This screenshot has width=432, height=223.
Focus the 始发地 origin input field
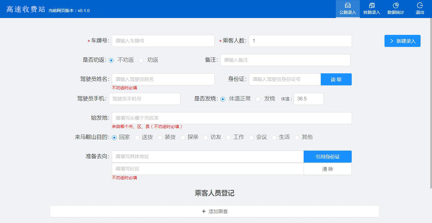pyautogui.click(x=231, y=118)
